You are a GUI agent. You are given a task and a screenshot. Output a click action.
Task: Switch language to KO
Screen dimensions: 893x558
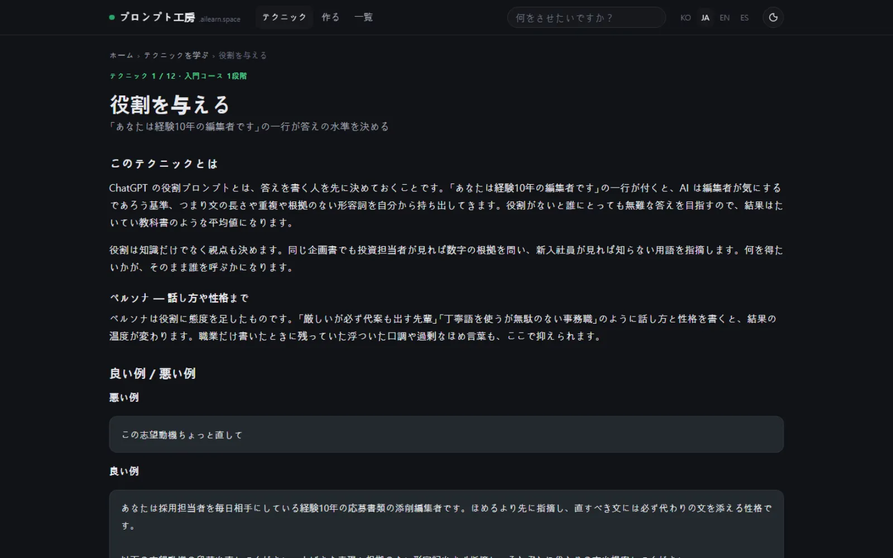coord(685,18)
